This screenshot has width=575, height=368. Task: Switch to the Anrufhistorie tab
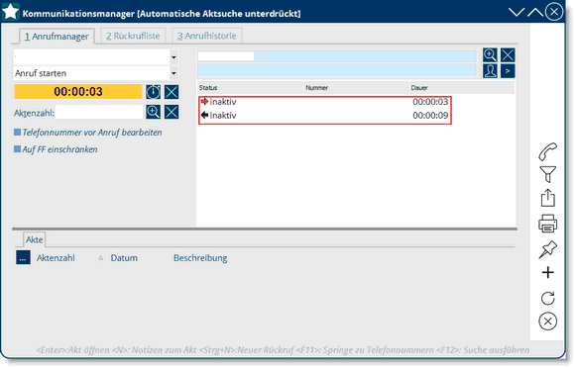207,36
